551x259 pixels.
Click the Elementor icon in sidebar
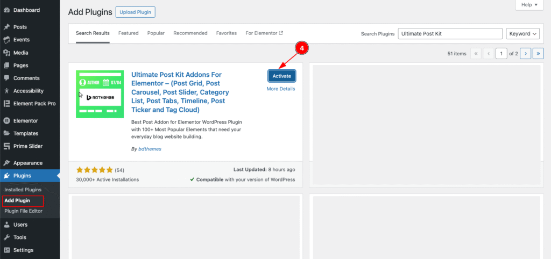pos(6,121)
